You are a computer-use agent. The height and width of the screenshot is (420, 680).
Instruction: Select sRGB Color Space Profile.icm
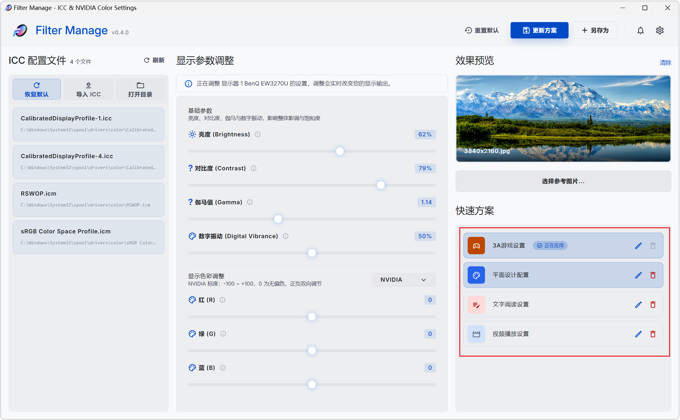pos(88,238)
